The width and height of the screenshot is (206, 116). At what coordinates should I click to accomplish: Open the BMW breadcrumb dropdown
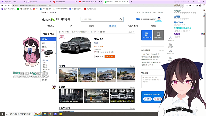tap(74, 32)
